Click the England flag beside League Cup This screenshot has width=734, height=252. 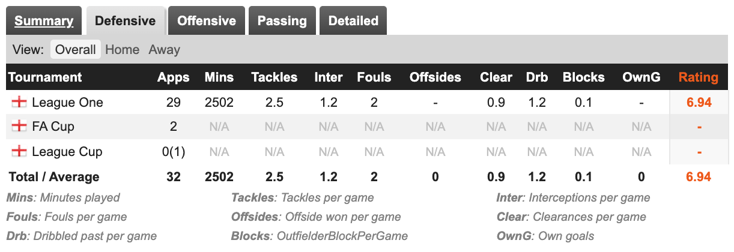[19, 152]
